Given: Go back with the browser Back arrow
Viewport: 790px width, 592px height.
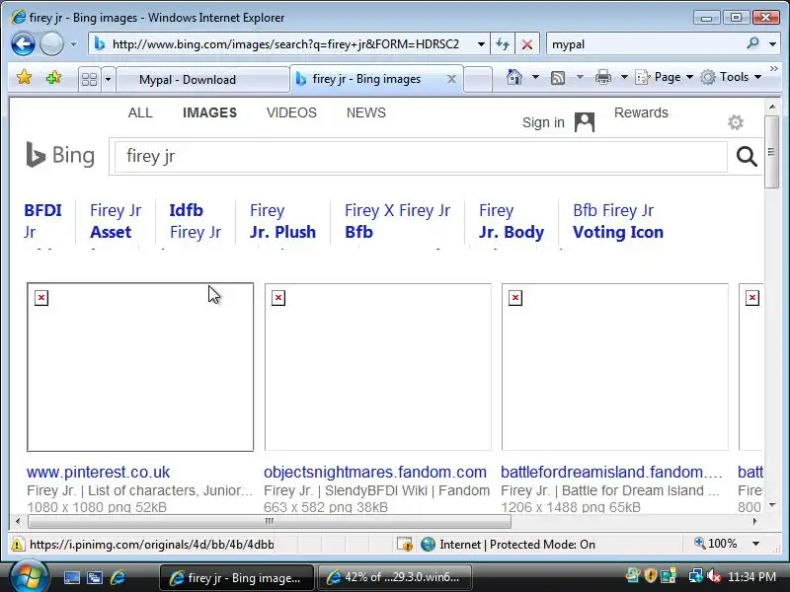Looking at the screenshot, I should pyautogui.click(x=23, y=44).
